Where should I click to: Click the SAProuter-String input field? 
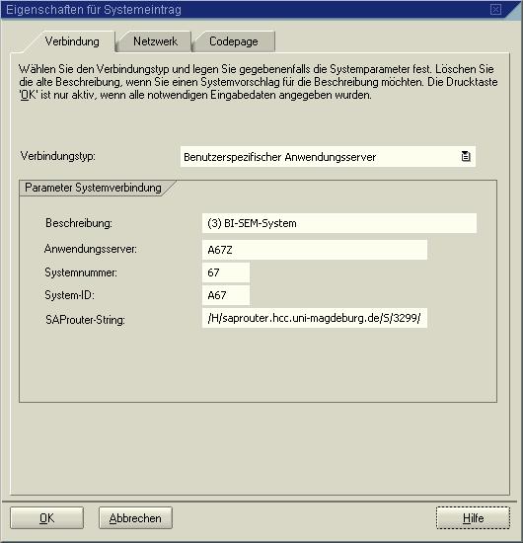(315, 318)
